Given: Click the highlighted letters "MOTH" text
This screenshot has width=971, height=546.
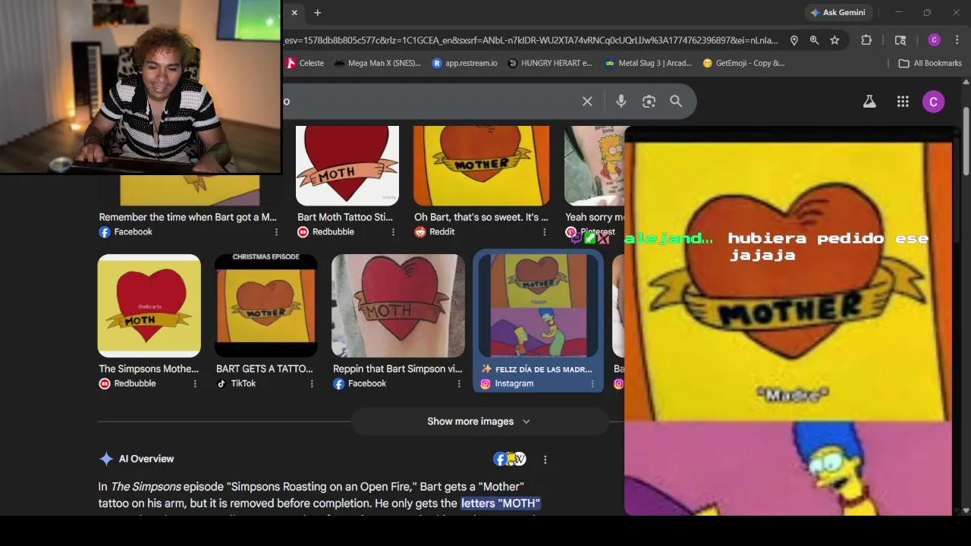Looking at the screenshot, I should (501, 504).
